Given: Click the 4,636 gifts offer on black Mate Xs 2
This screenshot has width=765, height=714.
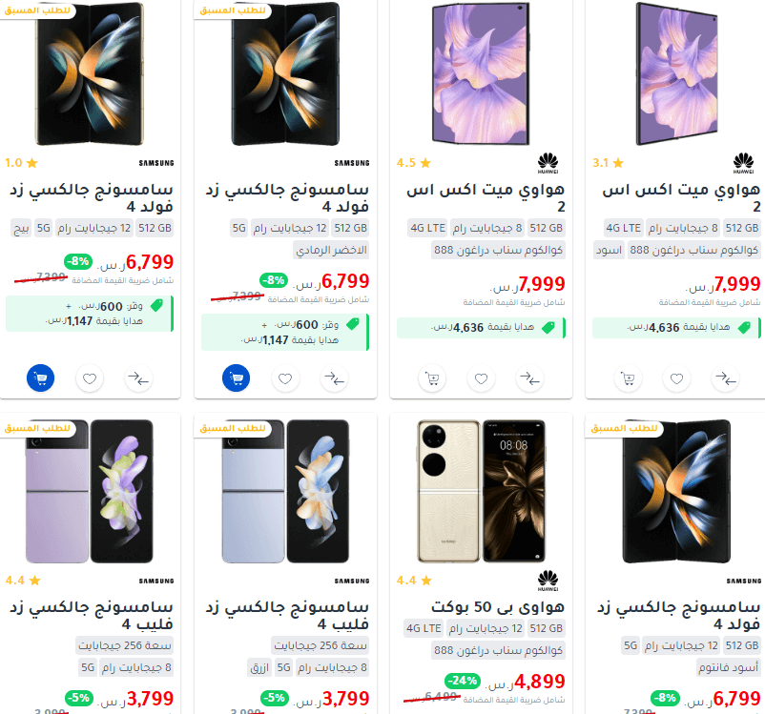Looking at the screenshot, I should pyautogui.click(x=676, y=328).
